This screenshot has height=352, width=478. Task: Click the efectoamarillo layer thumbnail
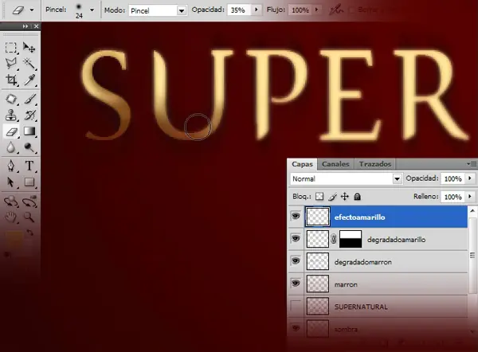[x=318, y=217]
